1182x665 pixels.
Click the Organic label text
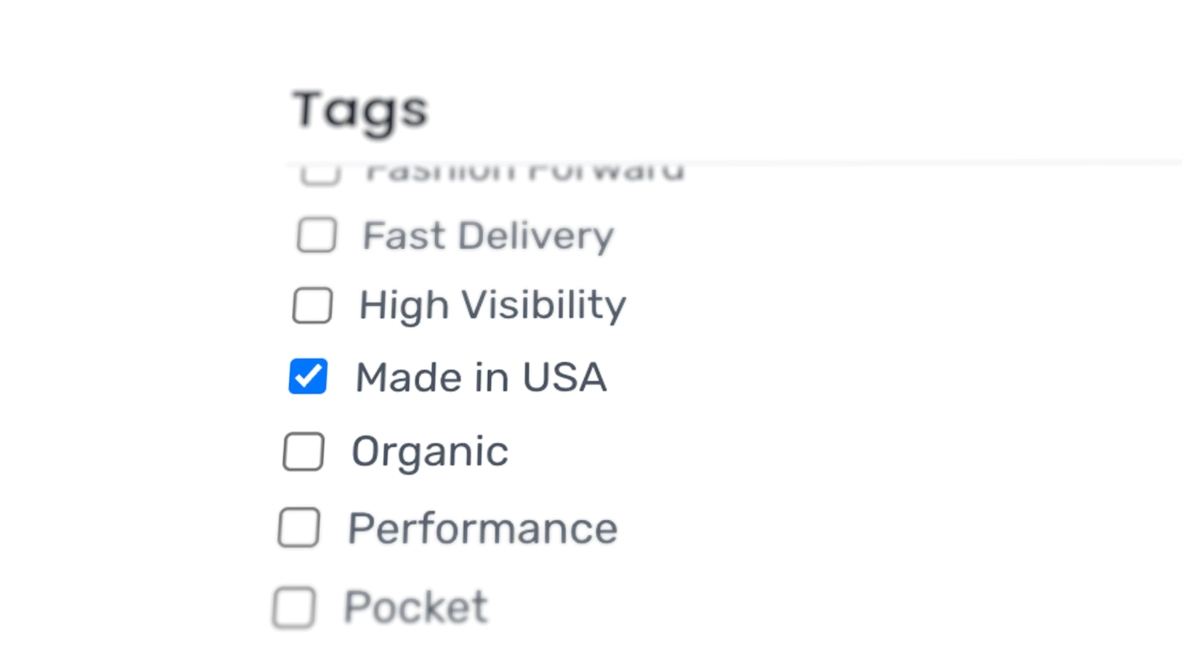tap(430, 452)
